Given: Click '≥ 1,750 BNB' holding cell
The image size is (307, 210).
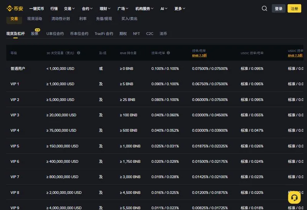Looking at the screenshot, I should tap(130, 162).
